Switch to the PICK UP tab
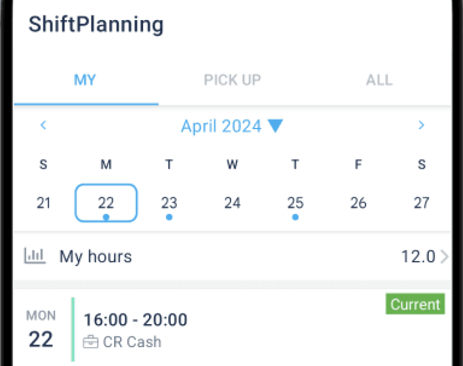The width and height of the screenshot is (463, 366). (232, 80)
